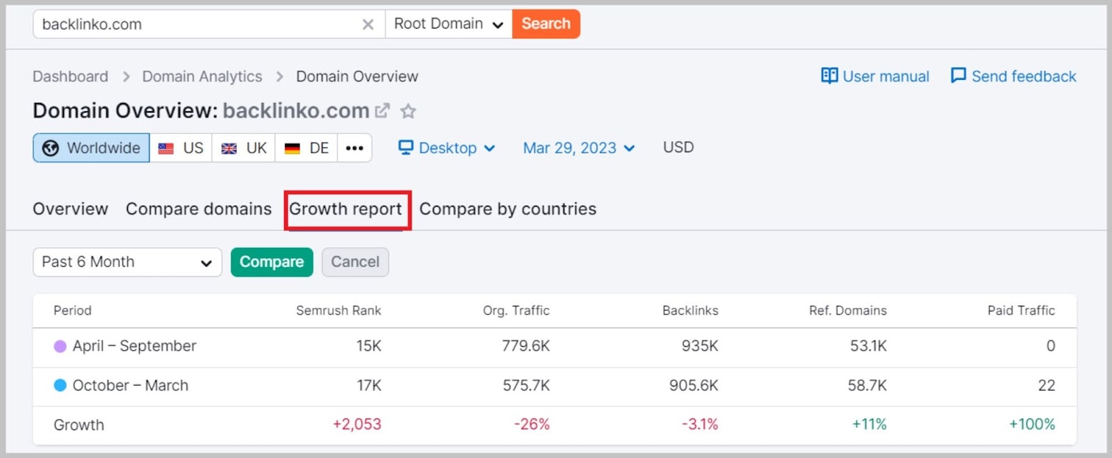
Task: Click the 53.1K referring domains value
Action: 868,346
